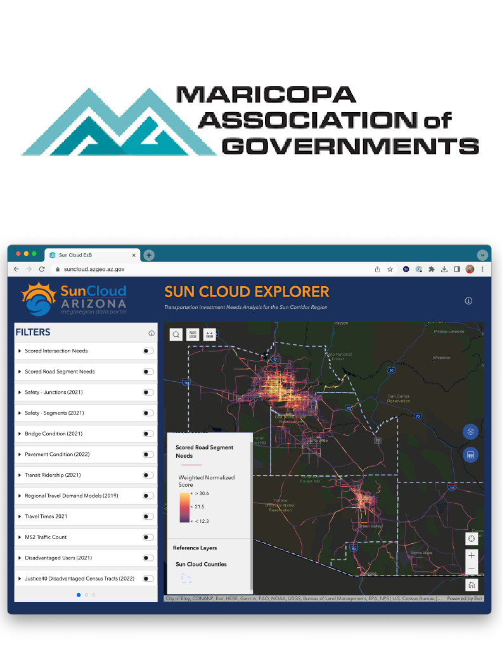Zoom in with the plus button
The width and height of the screenshot is (502, 647).
pos(472,555)
